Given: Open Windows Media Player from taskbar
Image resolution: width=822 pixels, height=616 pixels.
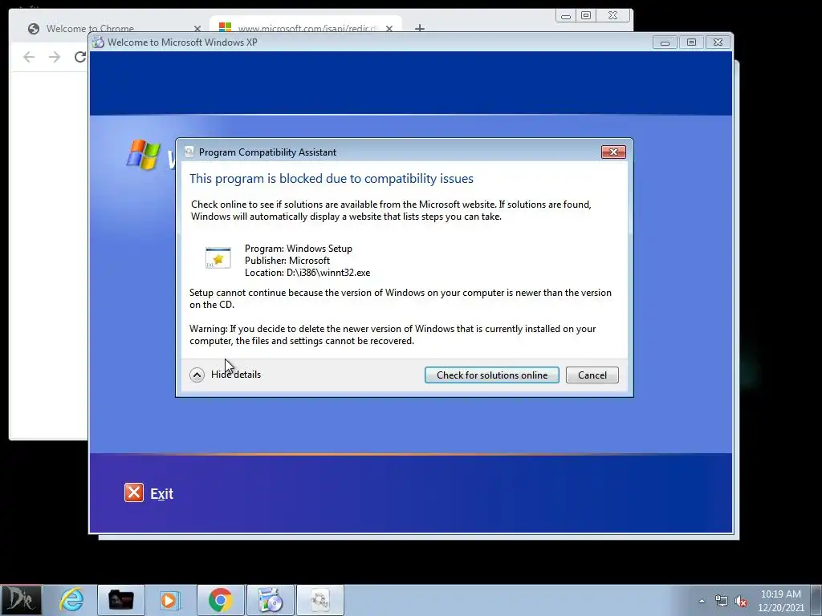Looking at the screenshot, I should click(169, 600).
